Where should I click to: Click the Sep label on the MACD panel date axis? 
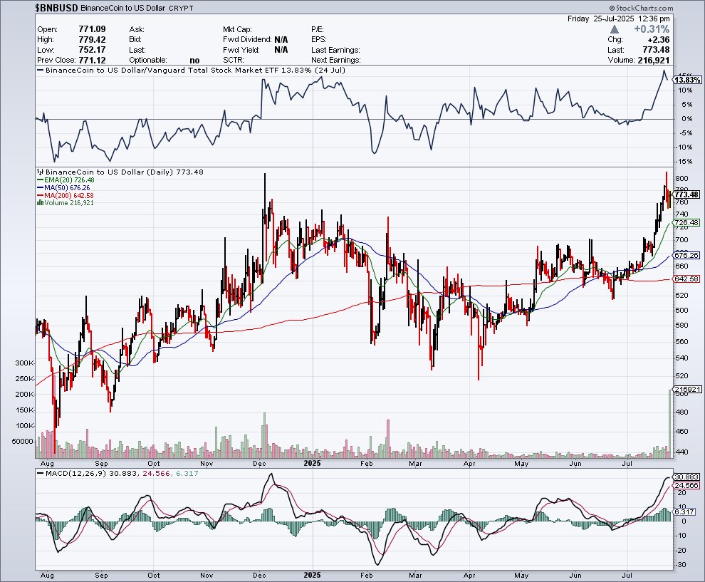pyautogui.click(x=101, y=576)
